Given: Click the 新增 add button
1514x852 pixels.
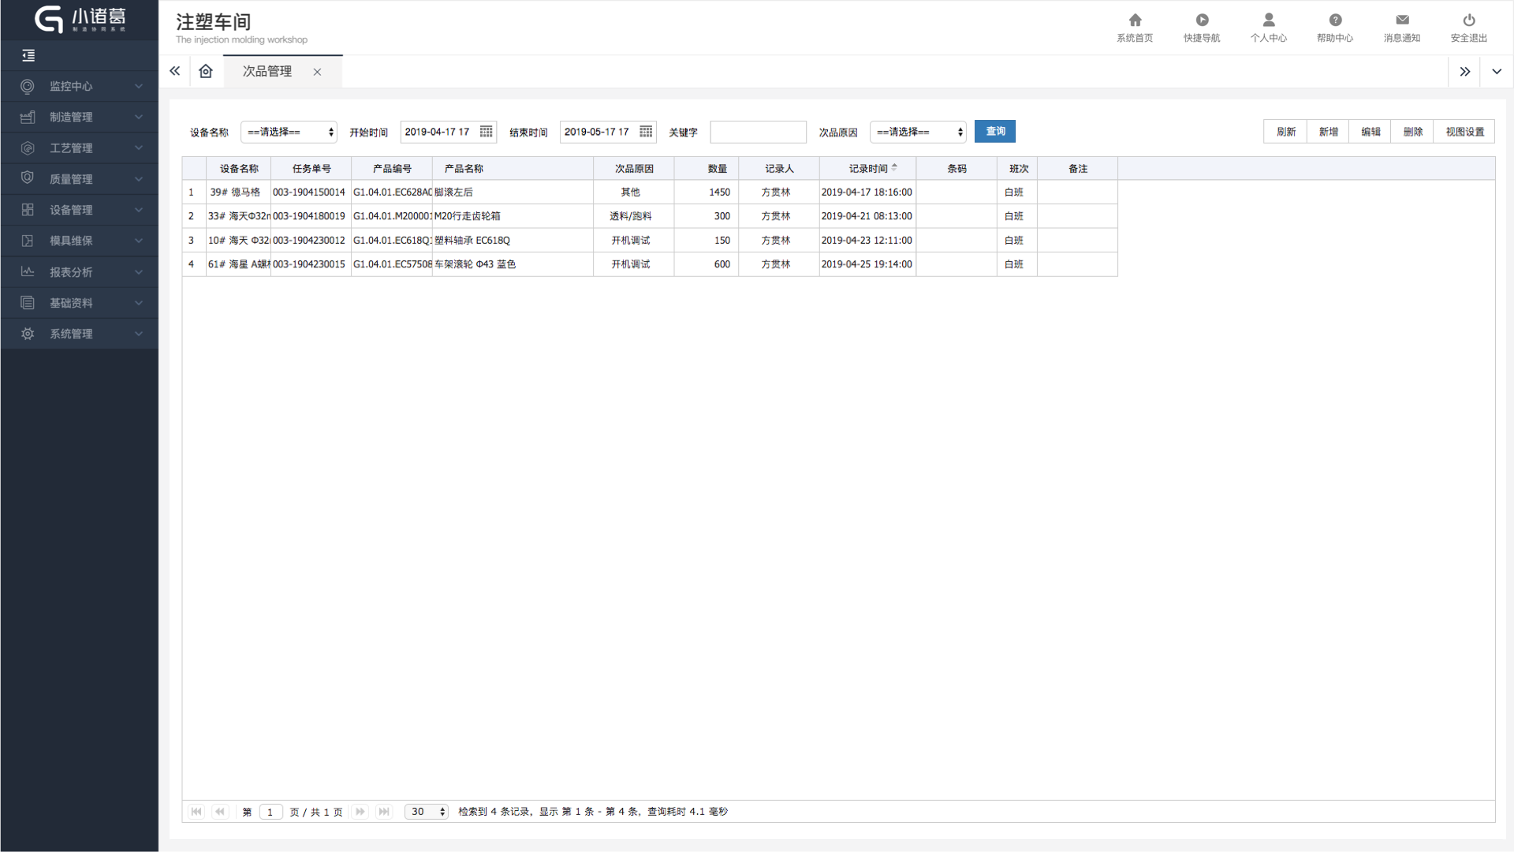Looking at the screenshot, I should tap(1328, 132).
